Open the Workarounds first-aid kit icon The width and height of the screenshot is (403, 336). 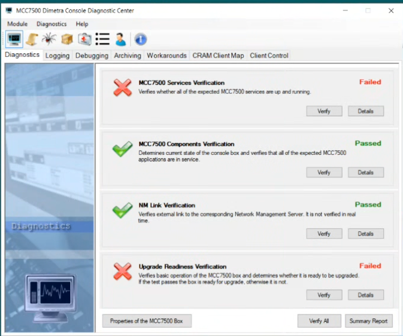click(x=84, y=39)
